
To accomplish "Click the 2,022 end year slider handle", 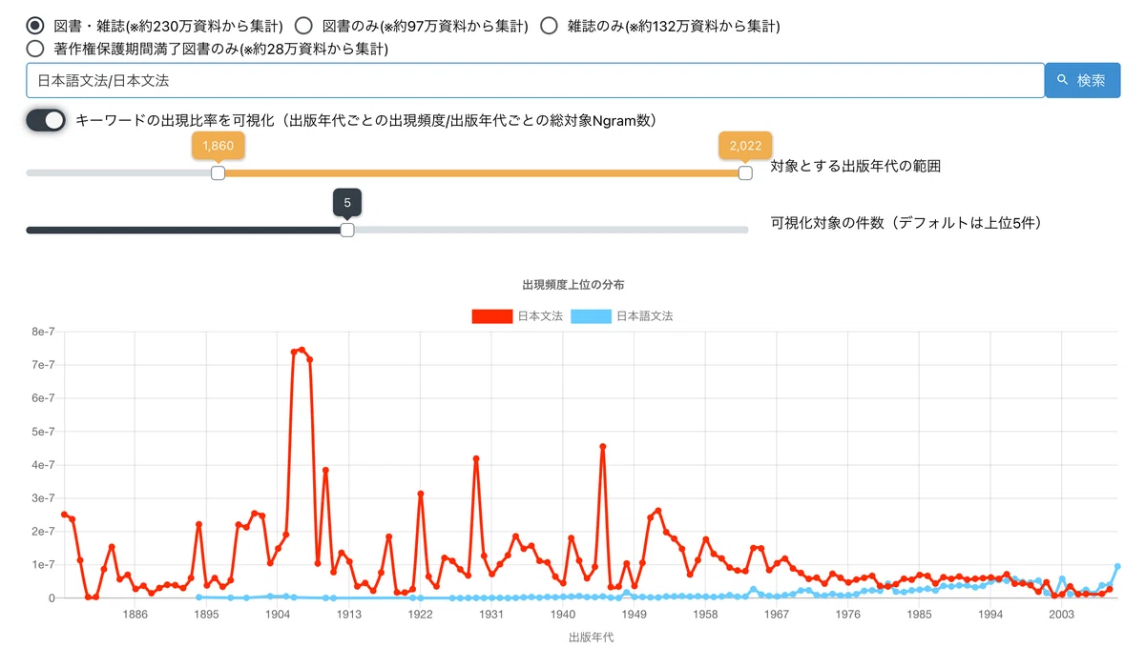I will coord(745,173).
